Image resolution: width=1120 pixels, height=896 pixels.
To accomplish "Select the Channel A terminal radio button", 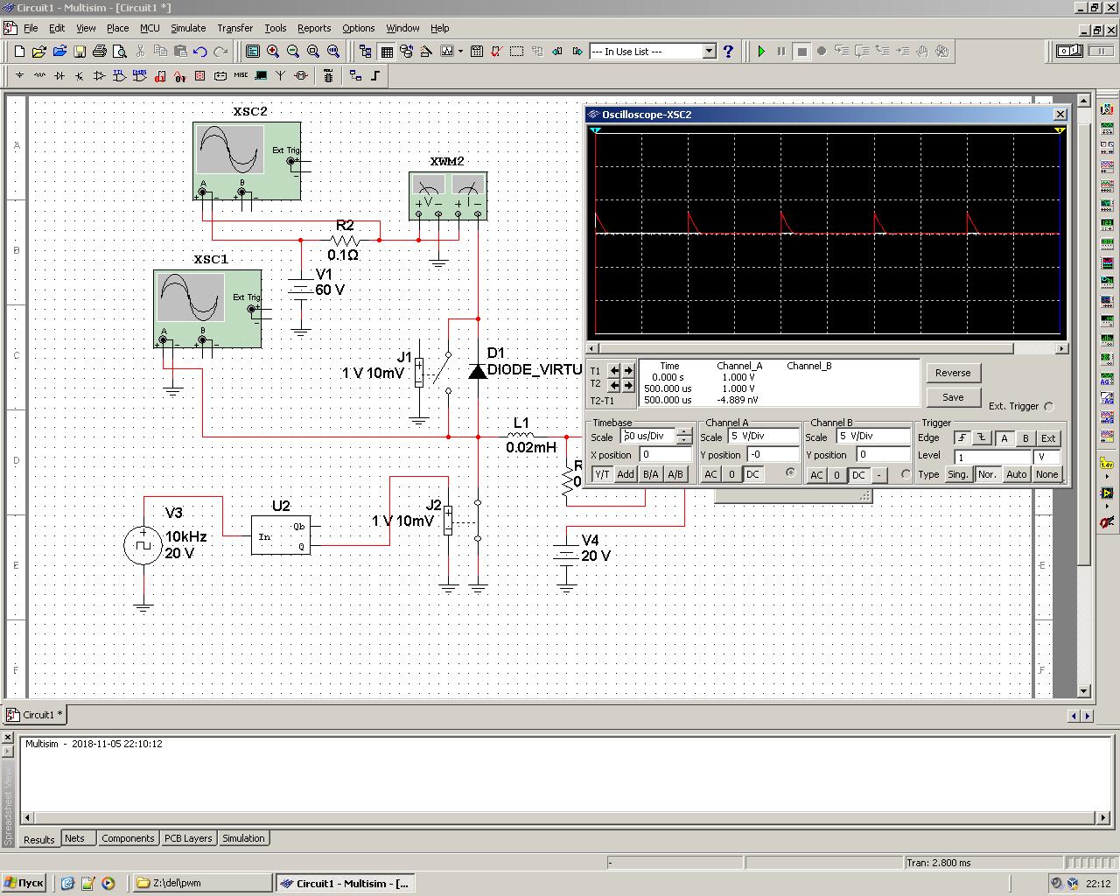I will (x=791, y=473).
